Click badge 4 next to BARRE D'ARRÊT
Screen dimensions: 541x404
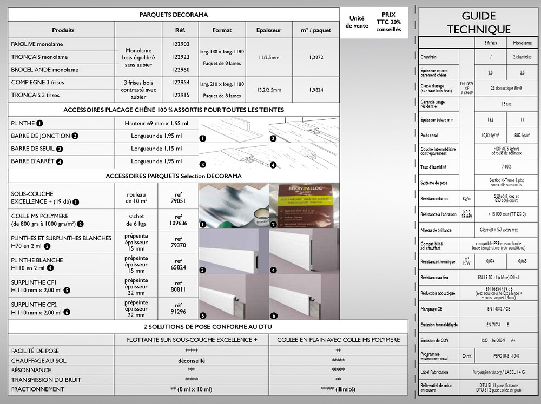click(x=60, y=161)
